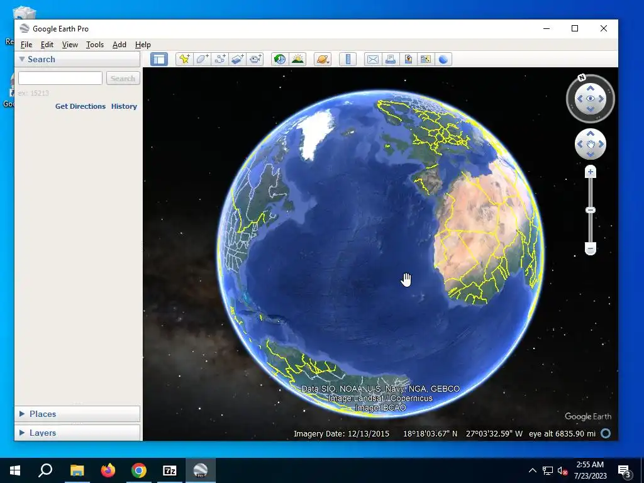This screenshot has width=644, height=483.
Task: Add a placemark with the pushpin icon
Action: [184, 59]
